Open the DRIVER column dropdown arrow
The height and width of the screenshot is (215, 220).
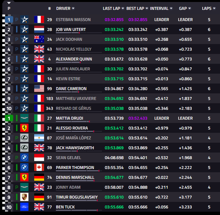coord(73,9)
